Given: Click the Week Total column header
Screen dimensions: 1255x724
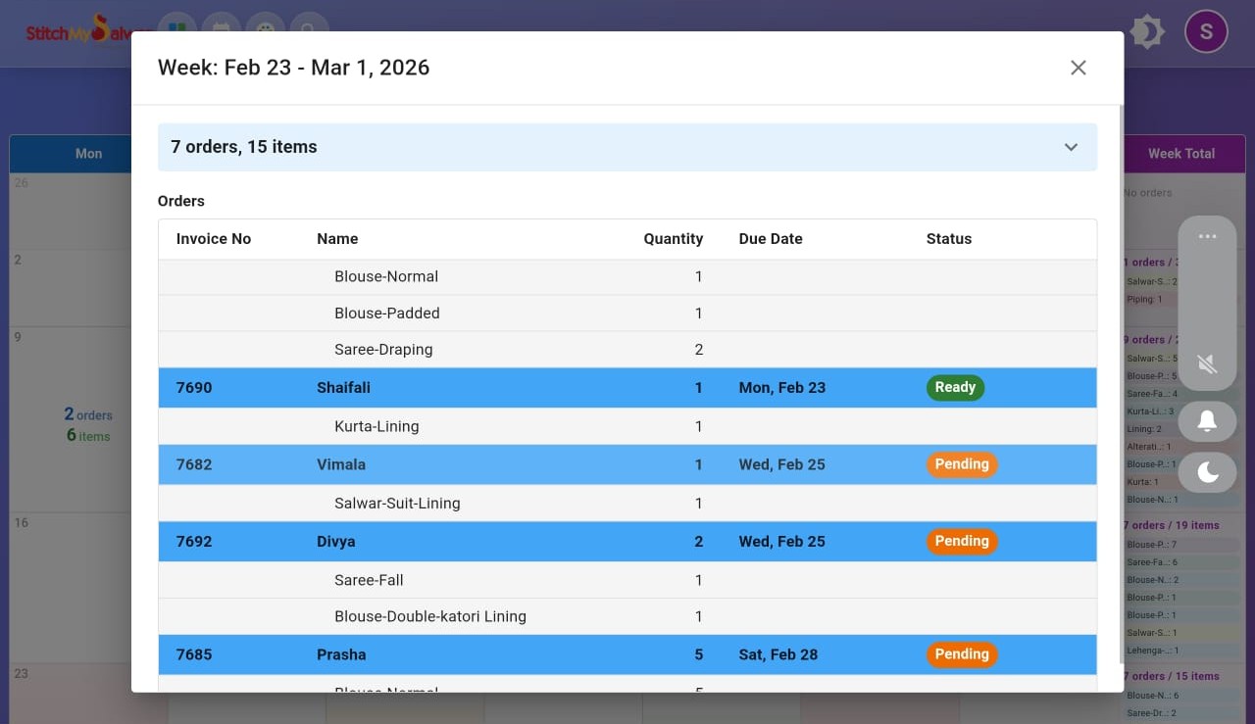Looking at the screenshot, I should coord(1180,154).
